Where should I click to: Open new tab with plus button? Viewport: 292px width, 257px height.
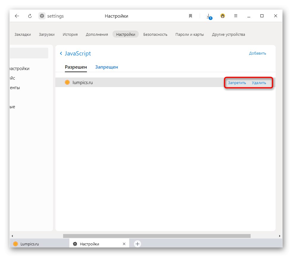click(x=138, y=244)
